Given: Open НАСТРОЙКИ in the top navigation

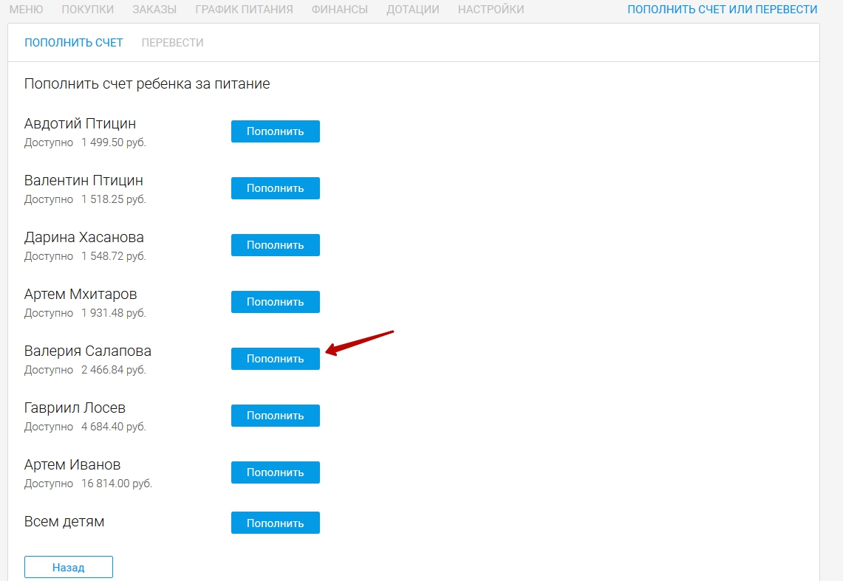Looking at the screenshot, I should [491, 10].
